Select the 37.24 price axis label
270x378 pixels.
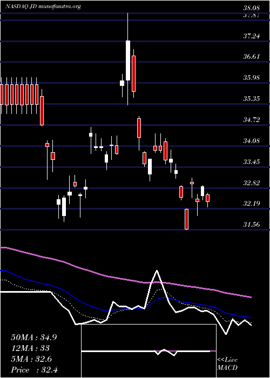pyautogui.click(x=252, y=36)
